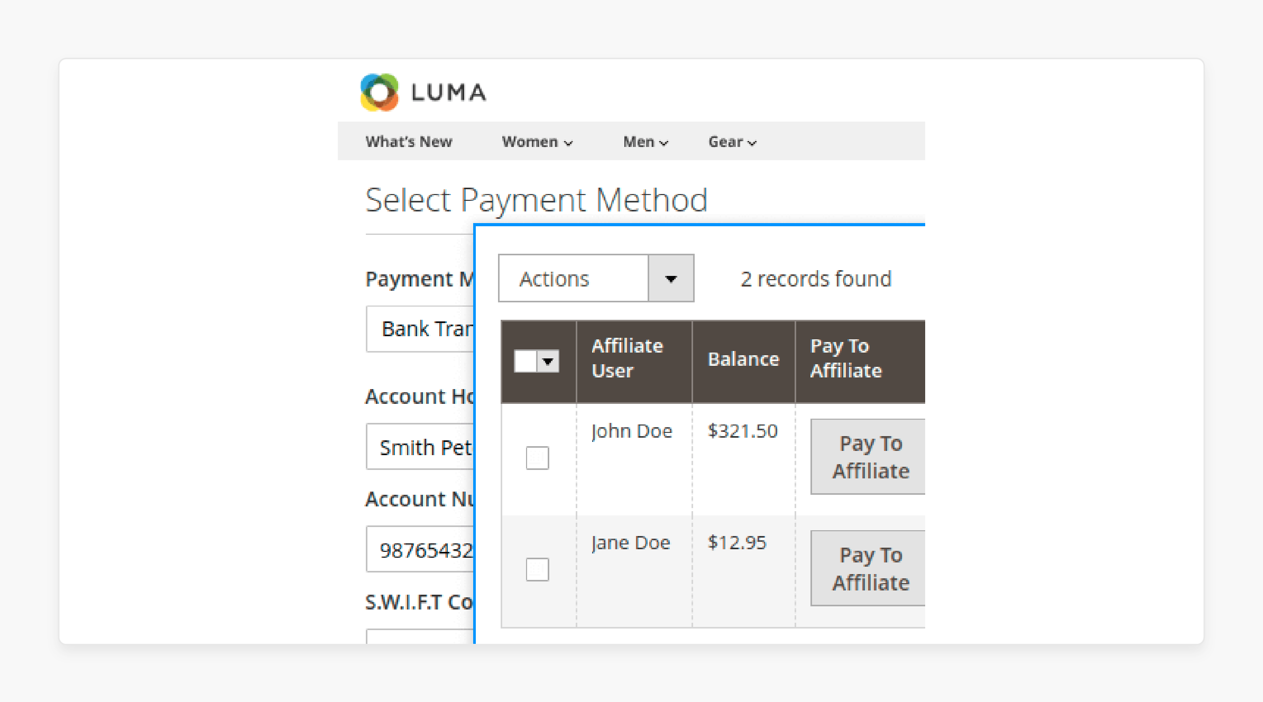Click the $321.50 balance value
This screenshot has height=702, width=1263.
pos(743,431)
